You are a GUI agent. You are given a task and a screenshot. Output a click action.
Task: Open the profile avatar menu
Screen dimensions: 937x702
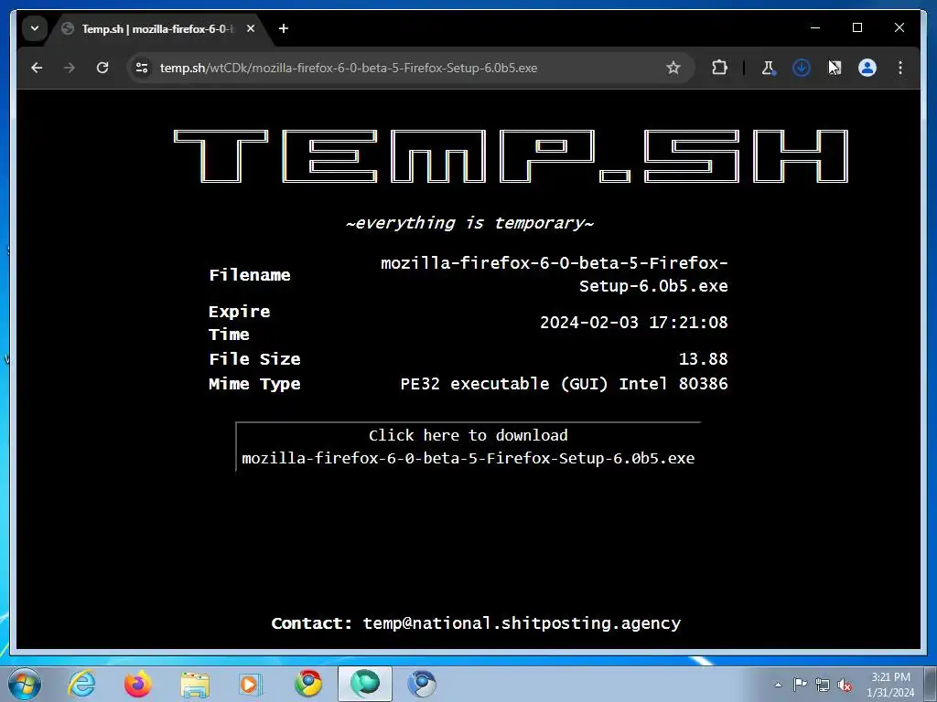pos(867,68)
